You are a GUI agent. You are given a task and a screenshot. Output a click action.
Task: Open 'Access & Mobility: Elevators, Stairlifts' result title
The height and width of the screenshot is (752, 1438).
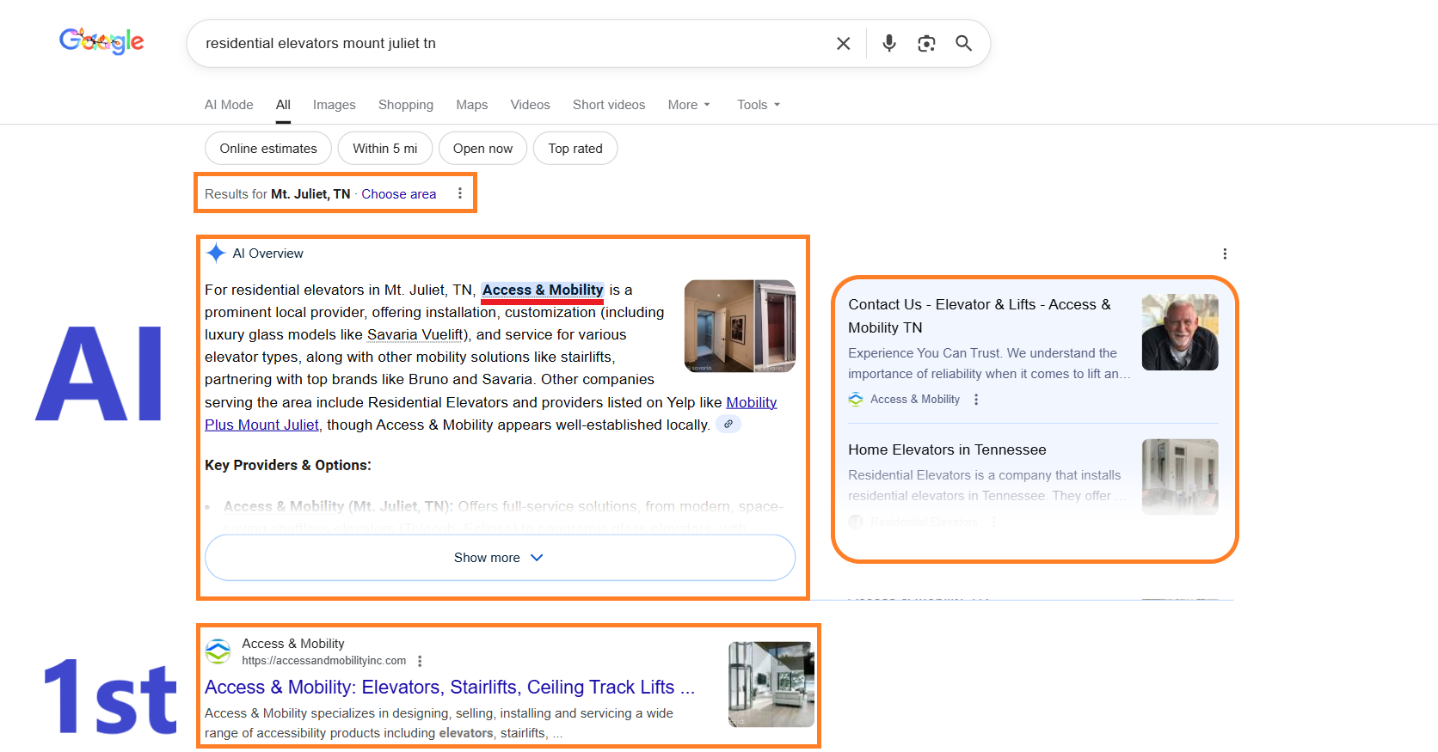pos(449,688)
